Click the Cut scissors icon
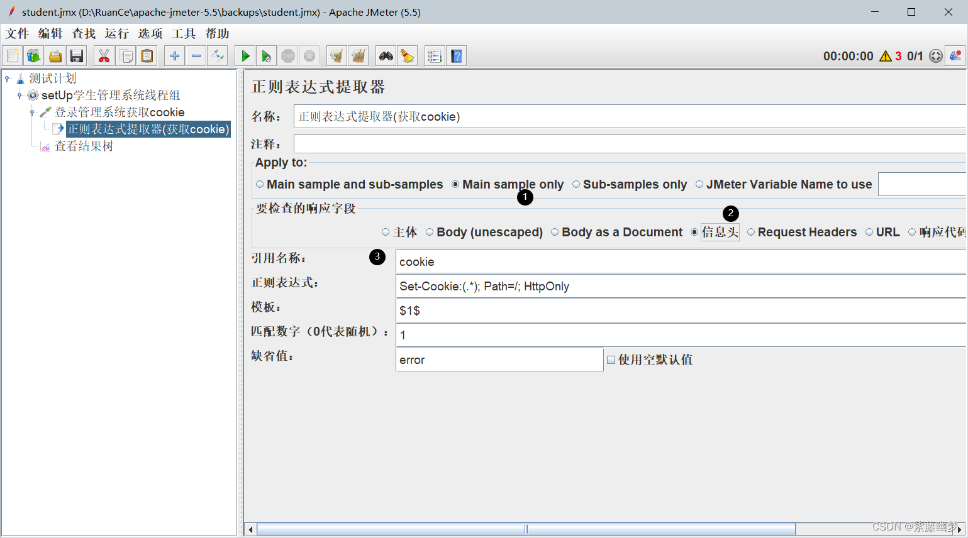 (104, 56)
